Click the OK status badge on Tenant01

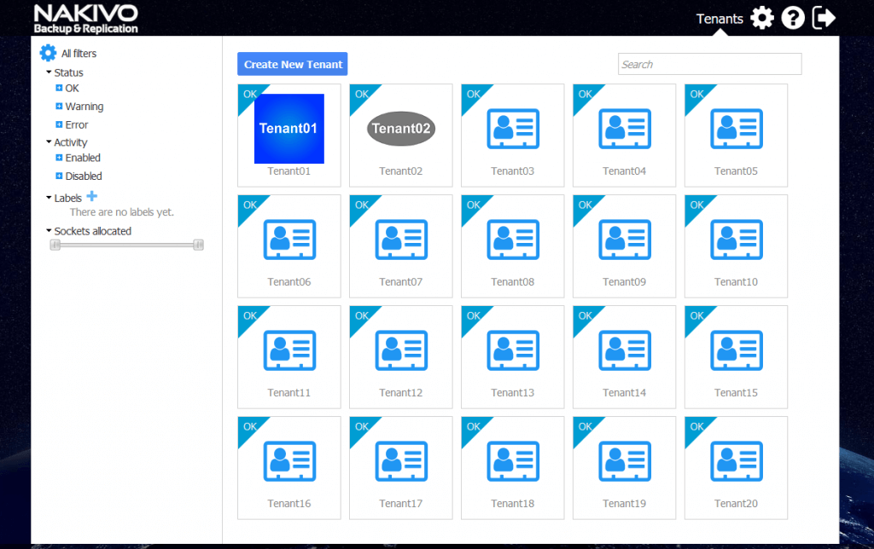(250, 94)
